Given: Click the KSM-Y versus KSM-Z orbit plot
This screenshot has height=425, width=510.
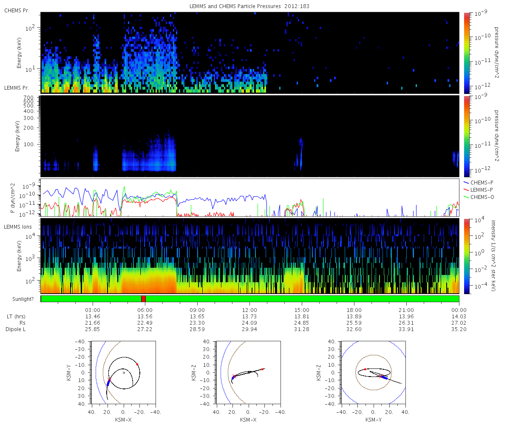Looking at the screenshot, I should tap(373, 372).
